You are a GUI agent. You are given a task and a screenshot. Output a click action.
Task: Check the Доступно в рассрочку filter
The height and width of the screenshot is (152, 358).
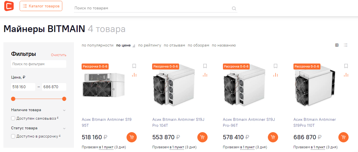tap(13, 136)
